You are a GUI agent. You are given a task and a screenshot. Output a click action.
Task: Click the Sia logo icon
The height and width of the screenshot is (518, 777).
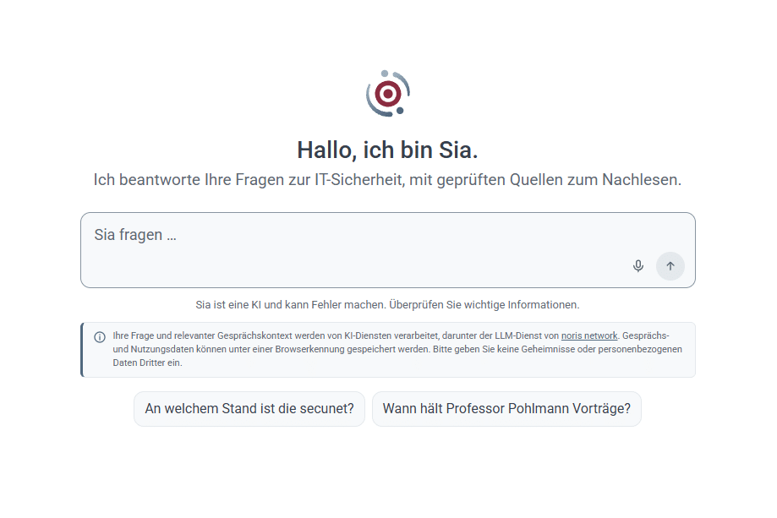coord(388,94)
